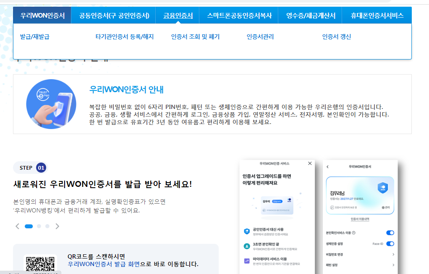Click 타기관인증서 등록/해지 submenu link
This screenshot has height=274, width=429.
pyautogui.click(x=125, y=36)
